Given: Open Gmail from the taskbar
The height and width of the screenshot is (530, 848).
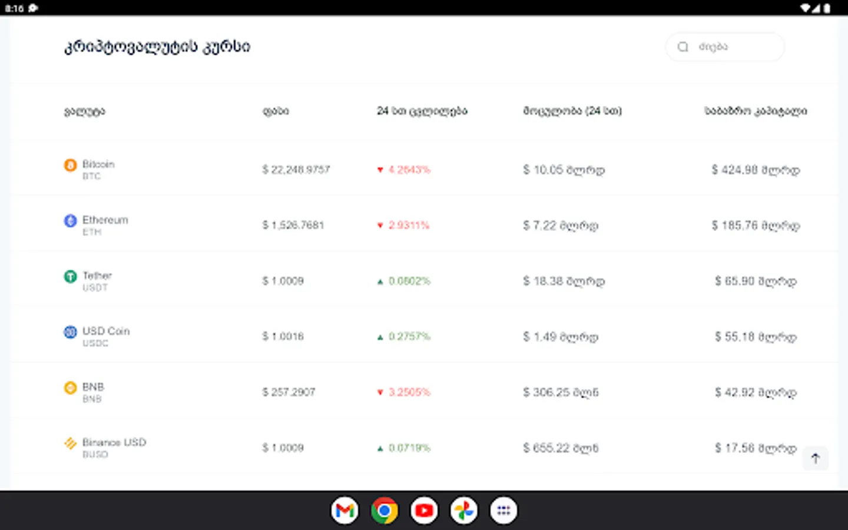Looking at the screenshot, I should [x=344, y=511].
